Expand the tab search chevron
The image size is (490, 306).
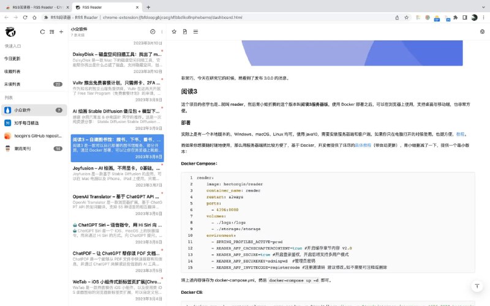click(x=482, y=6)
